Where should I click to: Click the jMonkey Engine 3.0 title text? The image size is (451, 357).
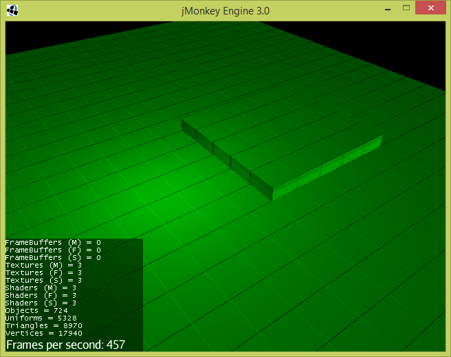pyautogui.click(x=225, y=11)
